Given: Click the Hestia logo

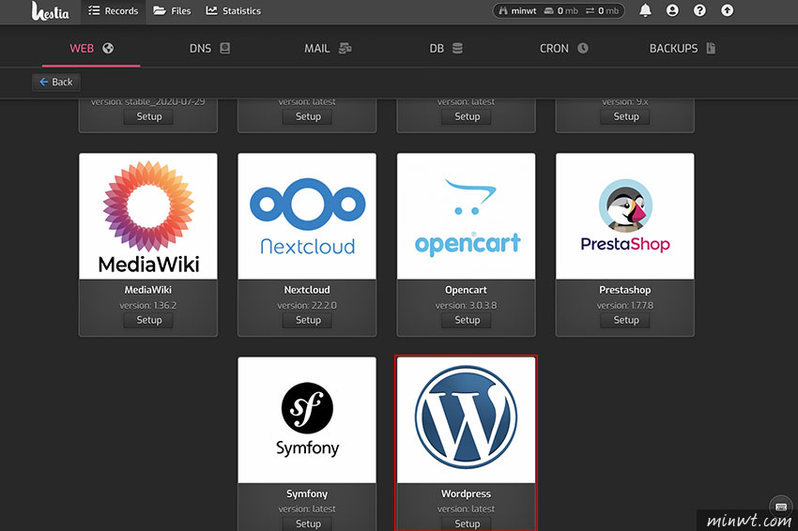Looking at the screenshot, I should point(50,11).
